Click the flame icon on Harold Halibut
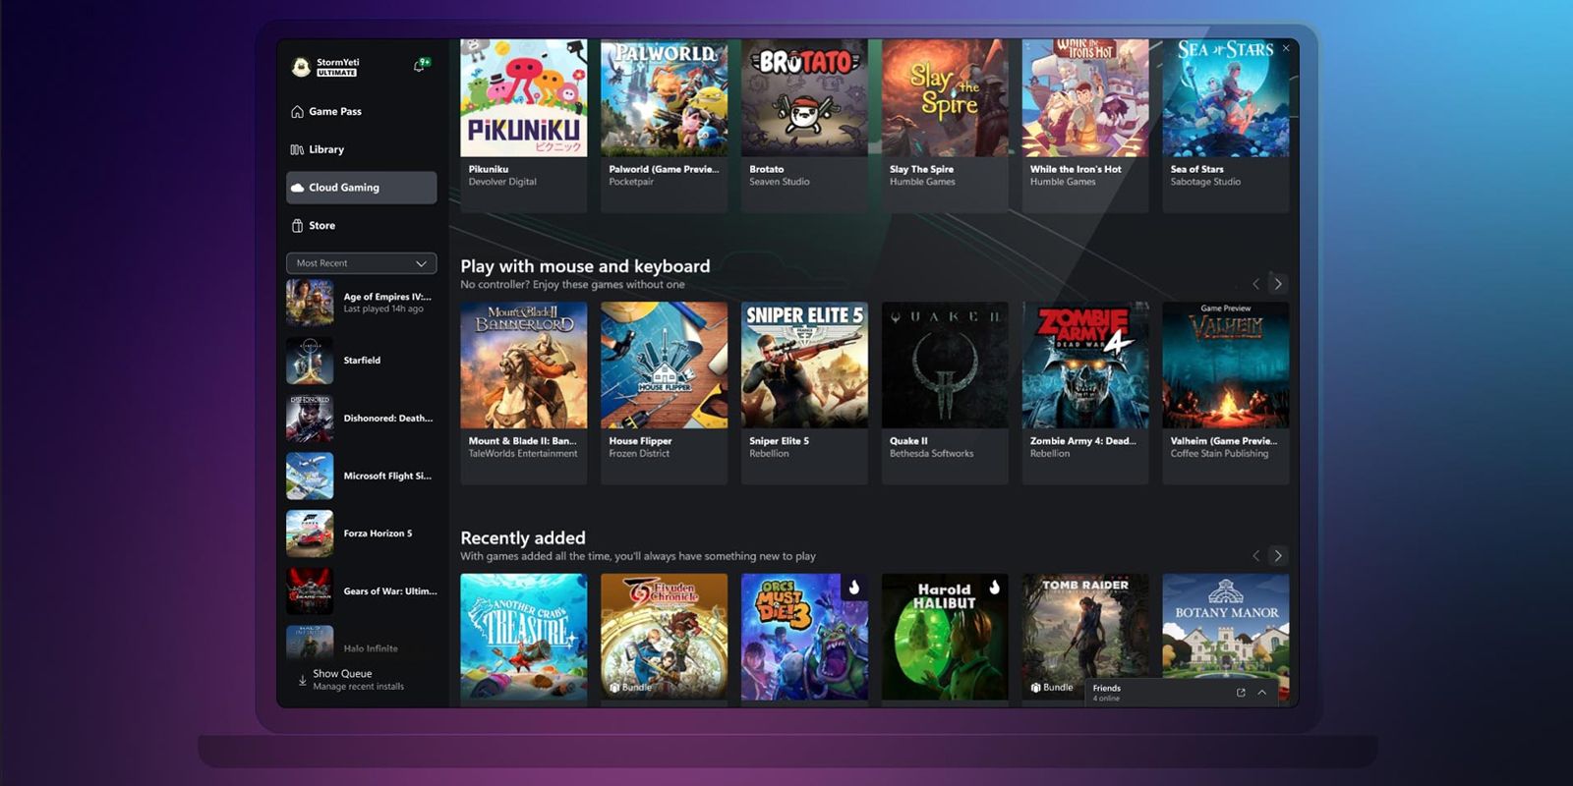1573x786 pixels. [994, 587]
